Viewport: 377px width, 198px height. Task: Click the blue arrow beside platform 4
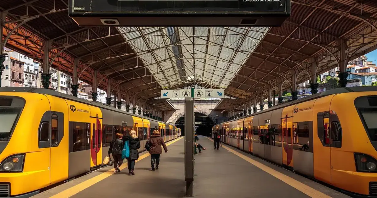219,94
